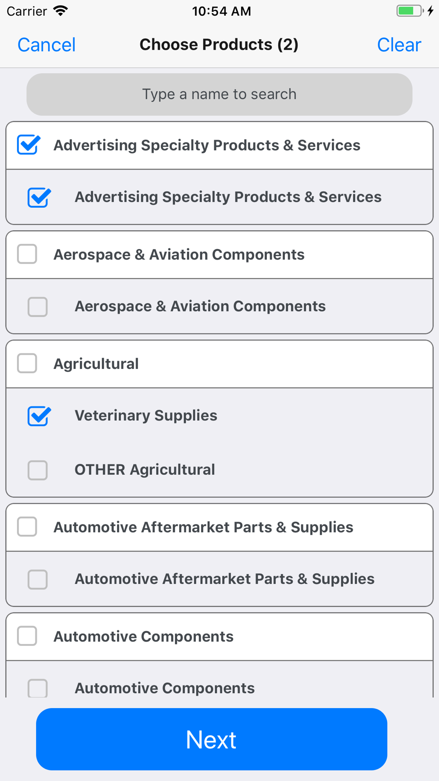Tap the Cancel link
The image size is (439, 781).
[47, 45]
